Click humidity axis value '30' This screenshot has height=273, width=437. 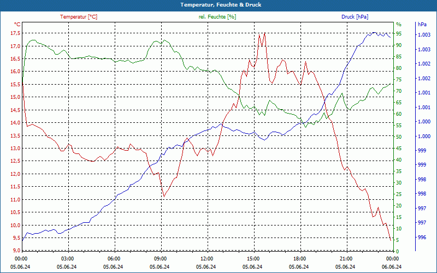point(399,183)
